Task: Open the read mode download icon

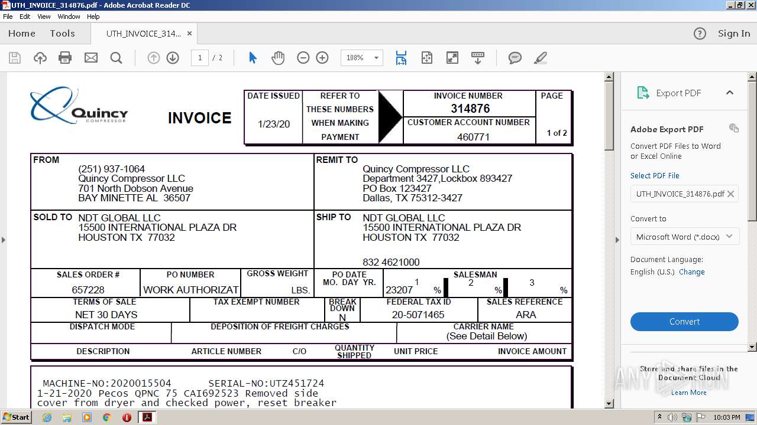Action: 478,58
